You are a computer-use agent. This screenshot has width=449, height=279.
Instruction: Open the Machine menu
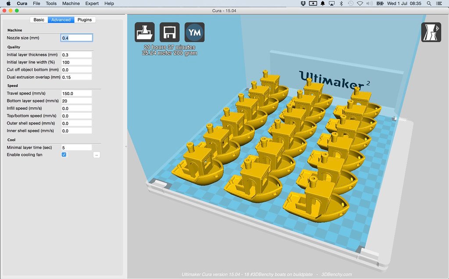[71, 4]
